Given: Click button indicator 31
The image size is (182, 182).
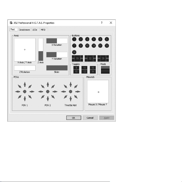Looking at the screenshot, I should click(x=100, y=46).
